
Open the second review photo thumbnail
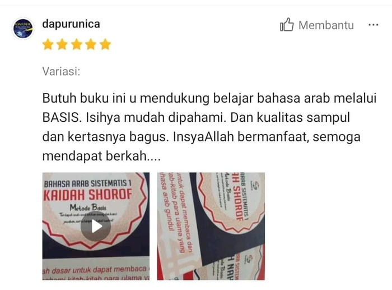point(211,226)
